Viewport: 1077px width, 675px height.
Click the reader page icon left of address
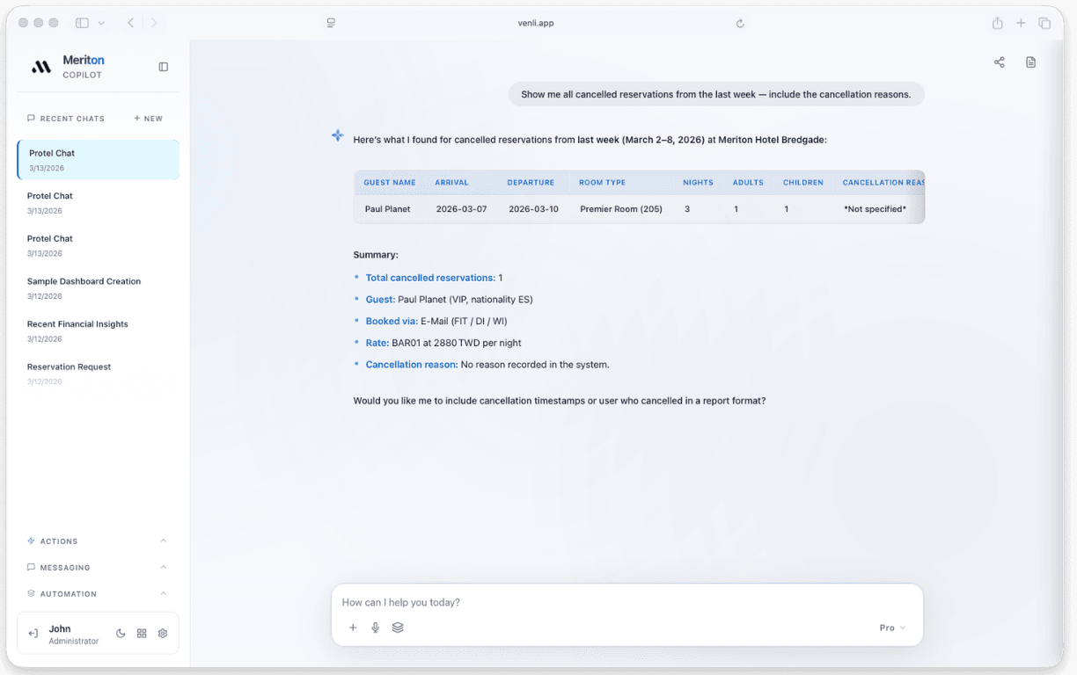click(x=331, y=23)
